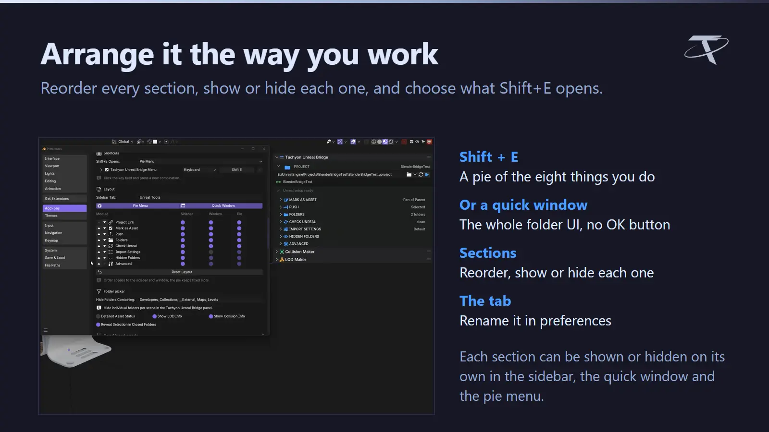Toggle Show LOD Info option
Screen dimensions: 769x432
click(155, 316)
